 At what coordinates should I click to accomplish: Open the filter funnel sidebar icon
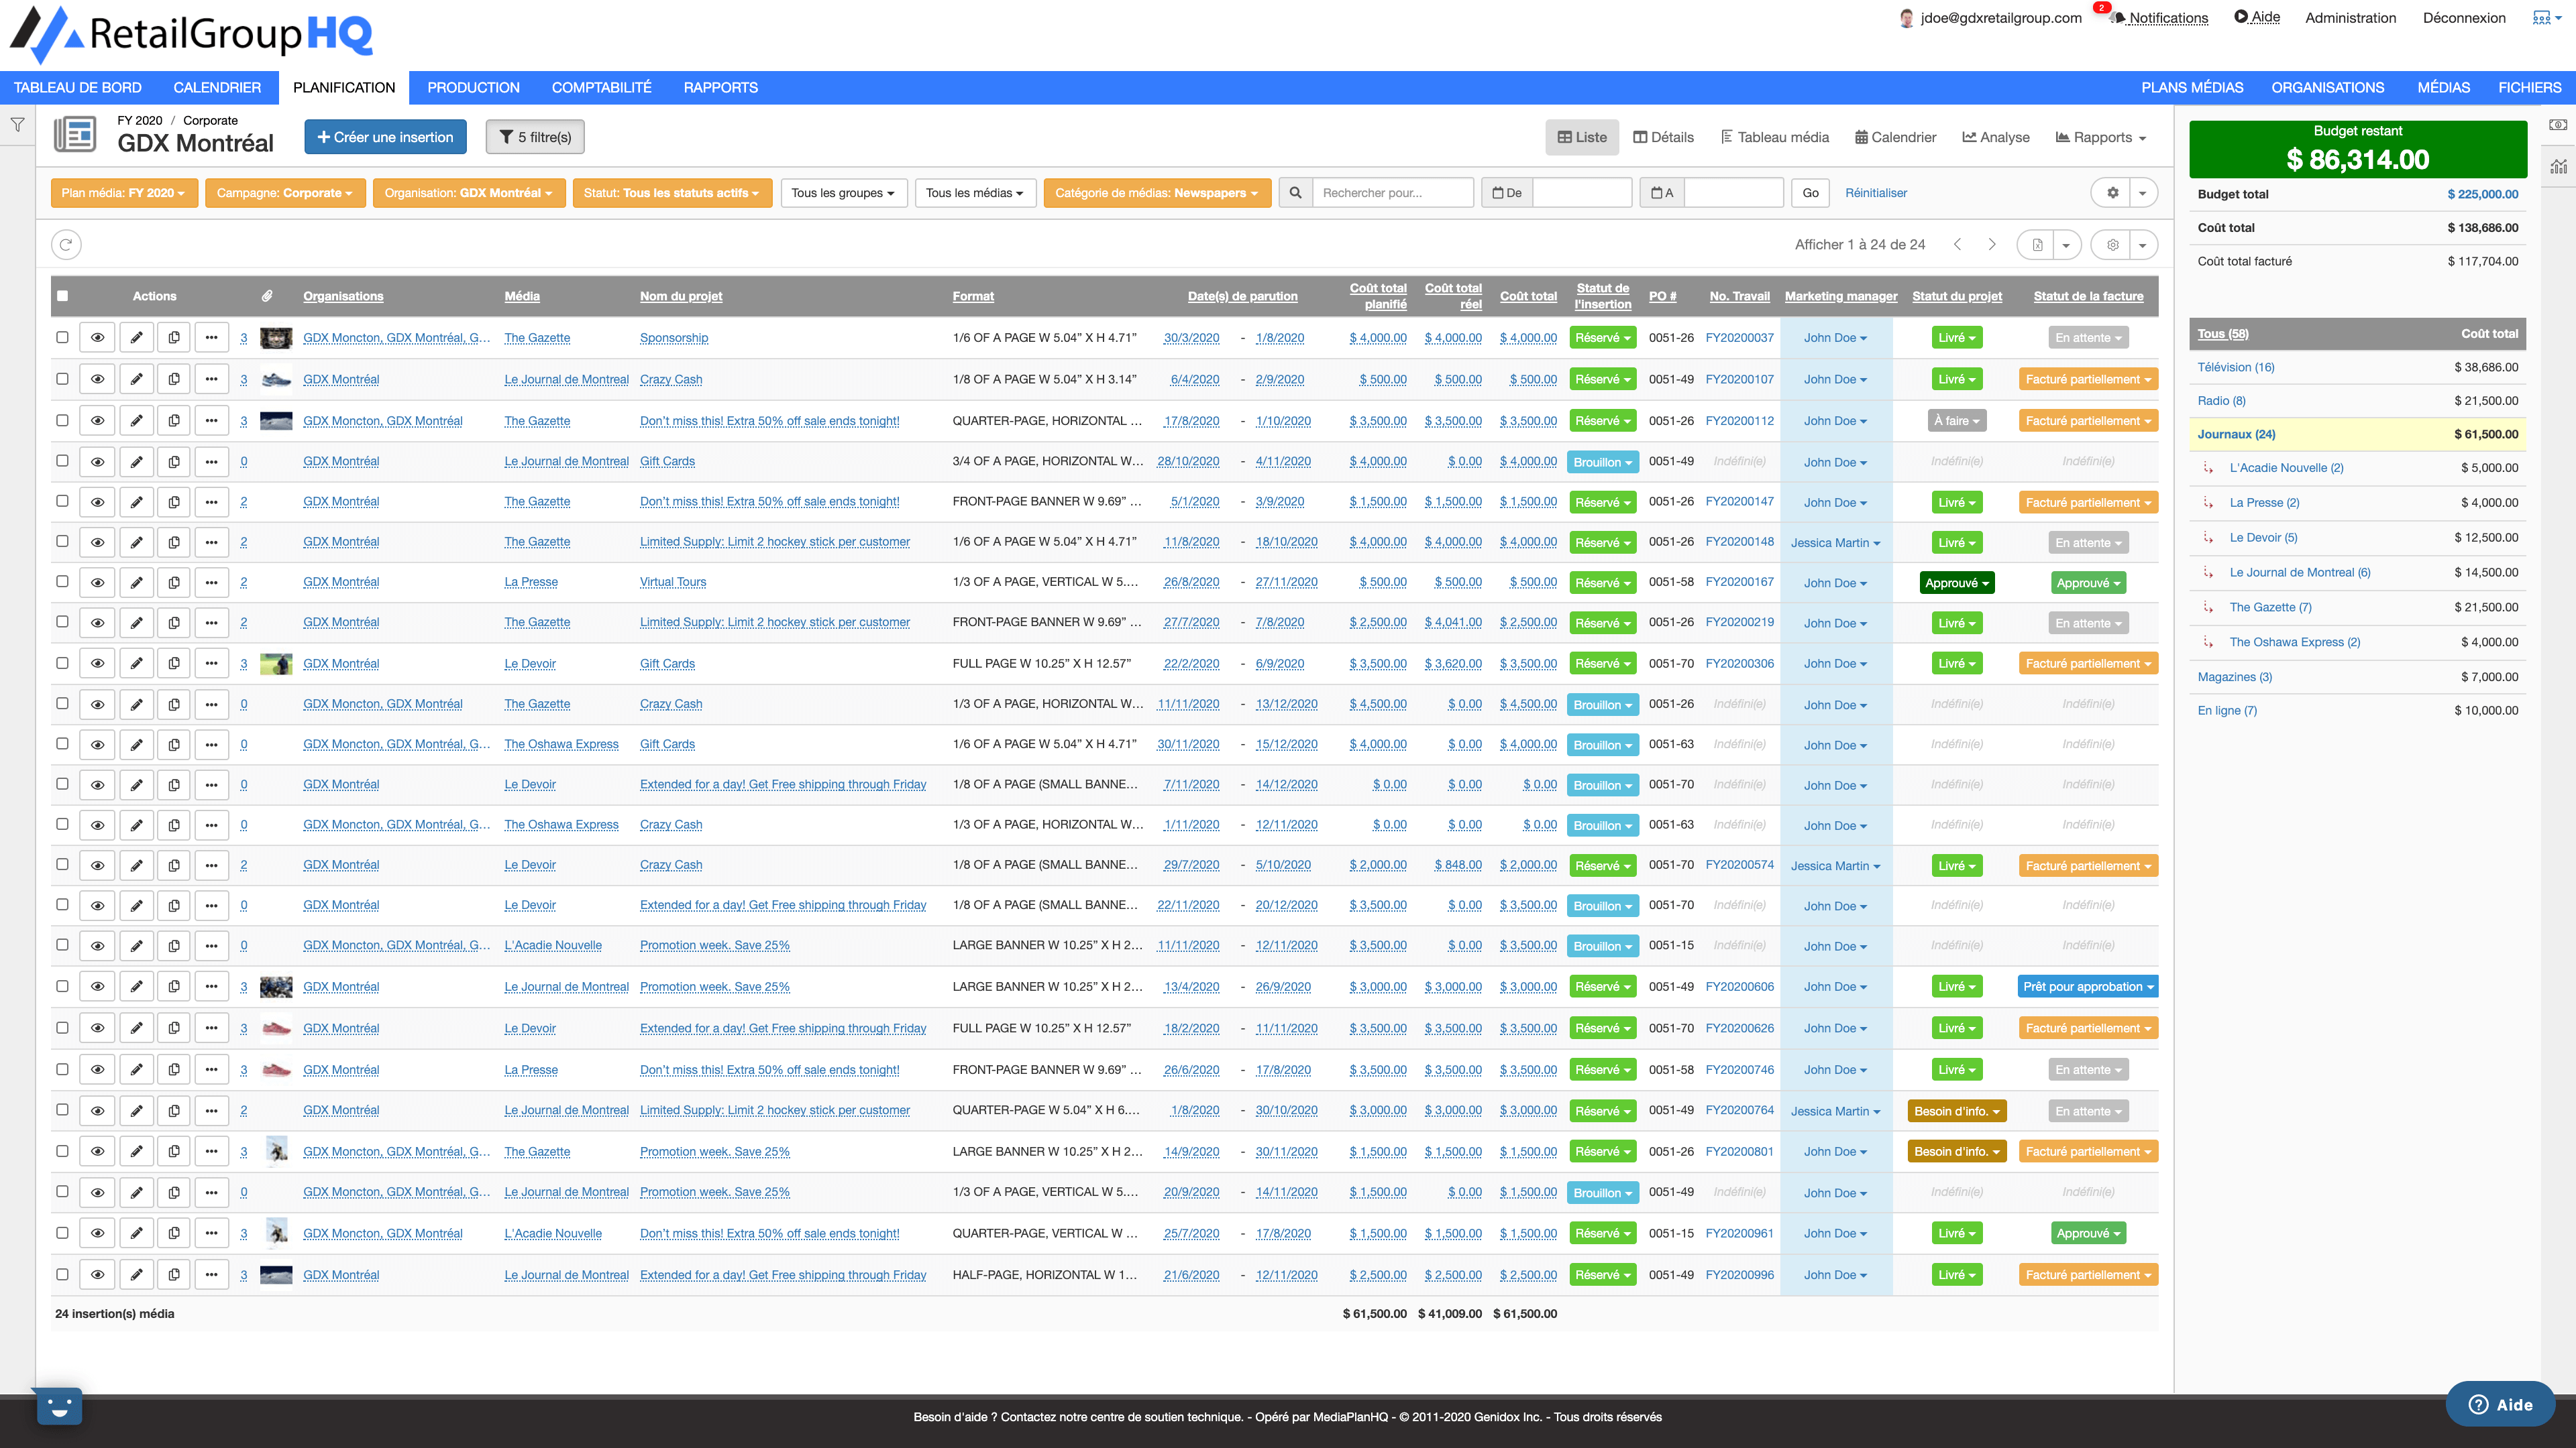17,125
